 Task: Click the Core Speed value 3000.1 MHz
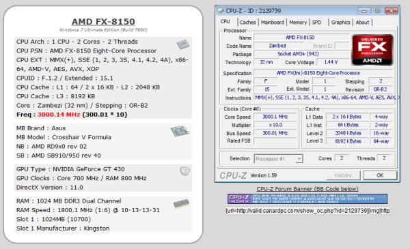[x=275, y=117]
